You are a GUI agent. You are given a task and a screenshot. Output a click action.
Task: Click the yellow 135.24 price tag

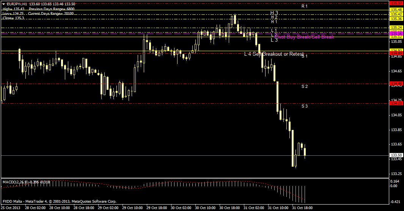[396, 28]
